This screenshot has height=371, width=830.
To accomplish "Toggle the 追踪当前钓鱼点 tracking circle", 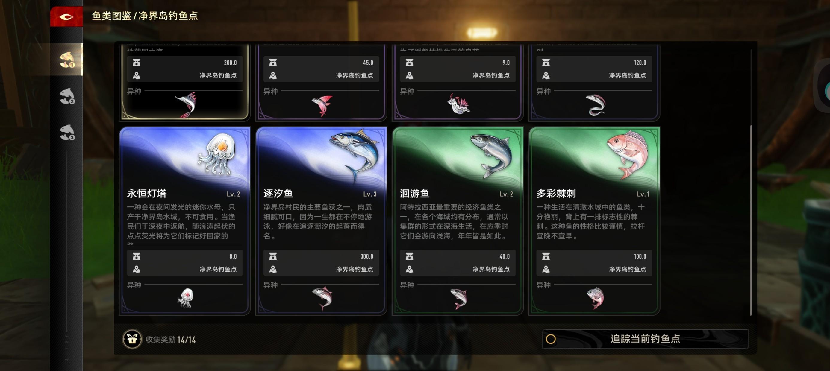I will (551, 339).
